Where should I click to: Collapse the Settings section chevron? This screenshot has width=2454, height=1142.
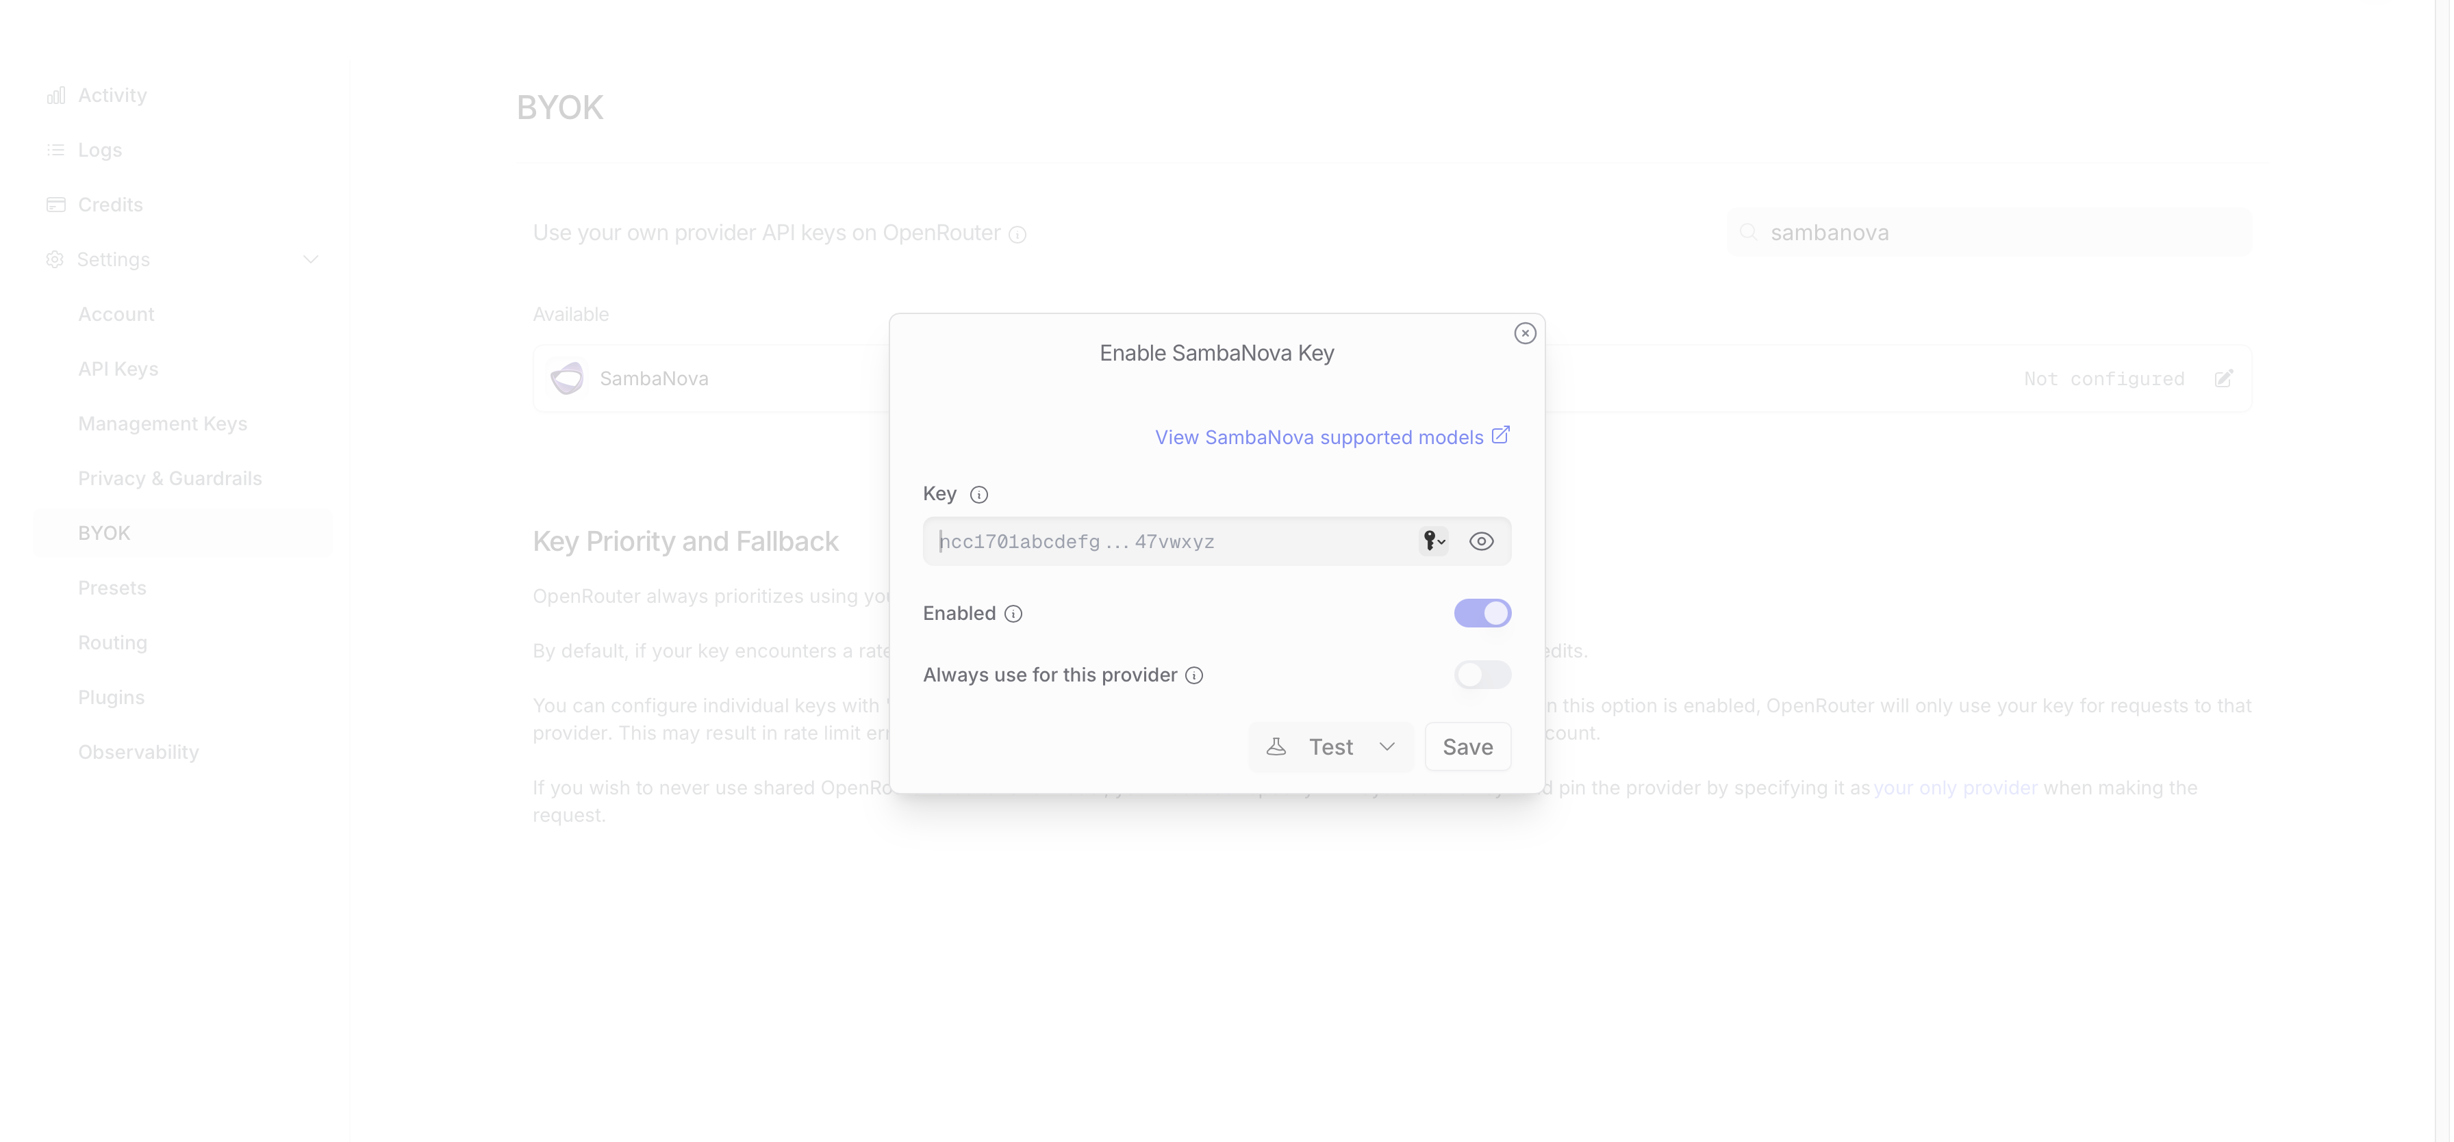[x=311, y=259]
